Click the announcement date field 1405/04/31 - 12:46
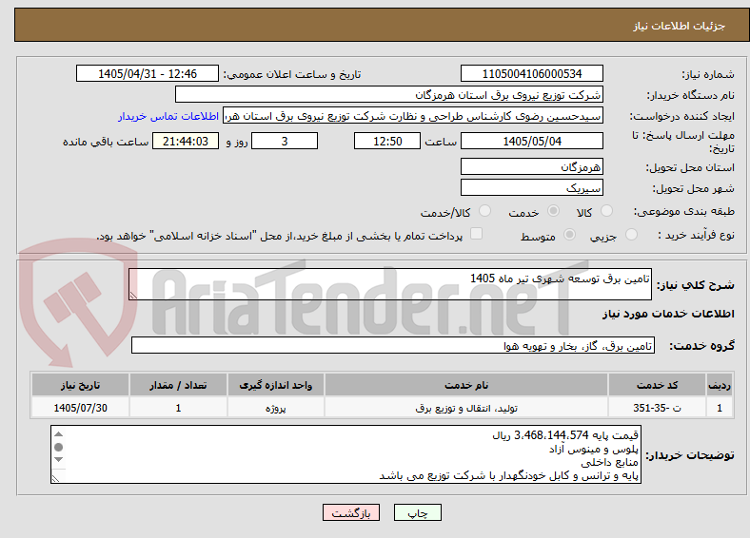 (148, 73)
